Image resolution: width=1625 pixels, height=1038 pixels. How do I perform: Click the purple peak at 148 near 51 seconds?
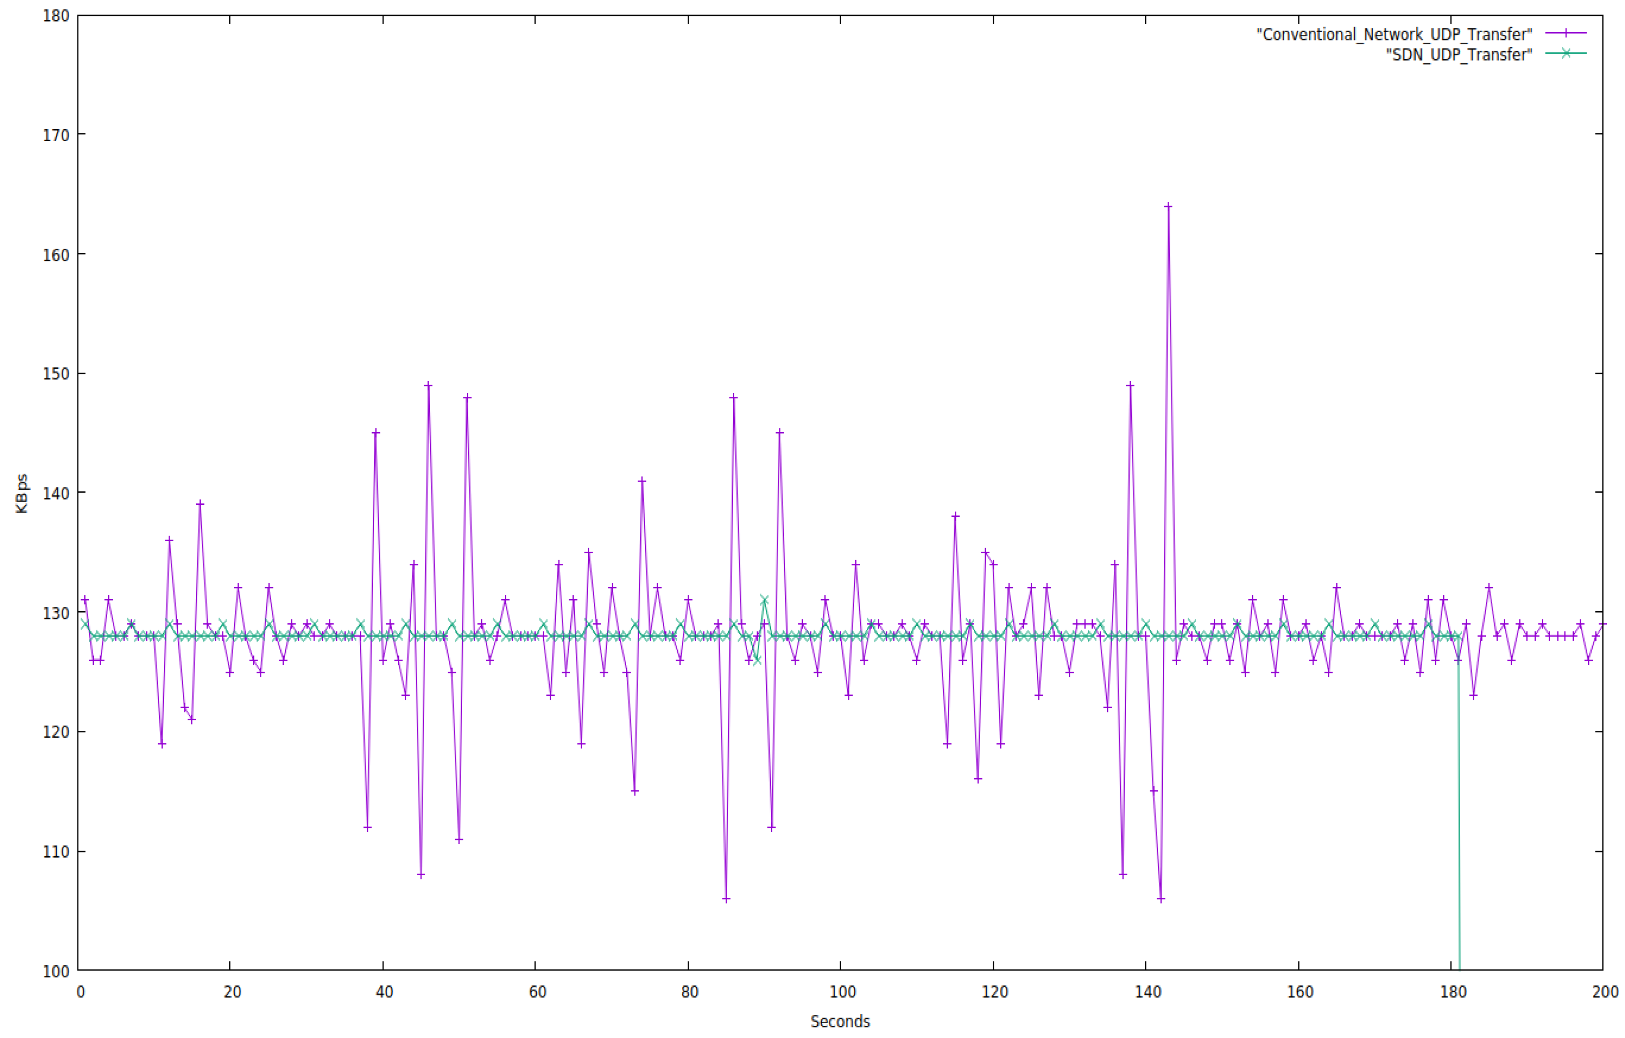point(467,397)
